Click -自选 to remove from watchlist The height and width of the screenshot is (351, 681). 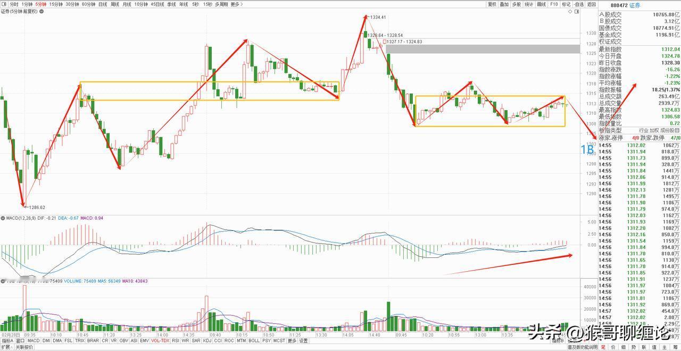click(579, 4)
